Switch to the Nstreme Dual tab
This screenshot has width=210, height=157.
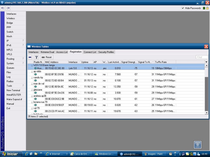(x=48, y=52)
